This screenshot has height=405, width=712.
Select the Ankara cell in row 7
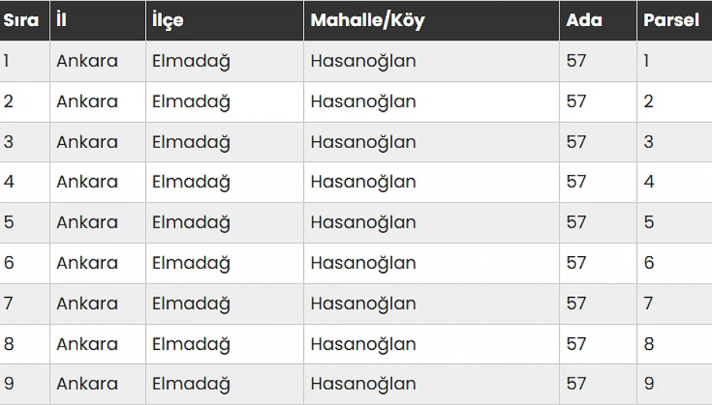[87, 303]
